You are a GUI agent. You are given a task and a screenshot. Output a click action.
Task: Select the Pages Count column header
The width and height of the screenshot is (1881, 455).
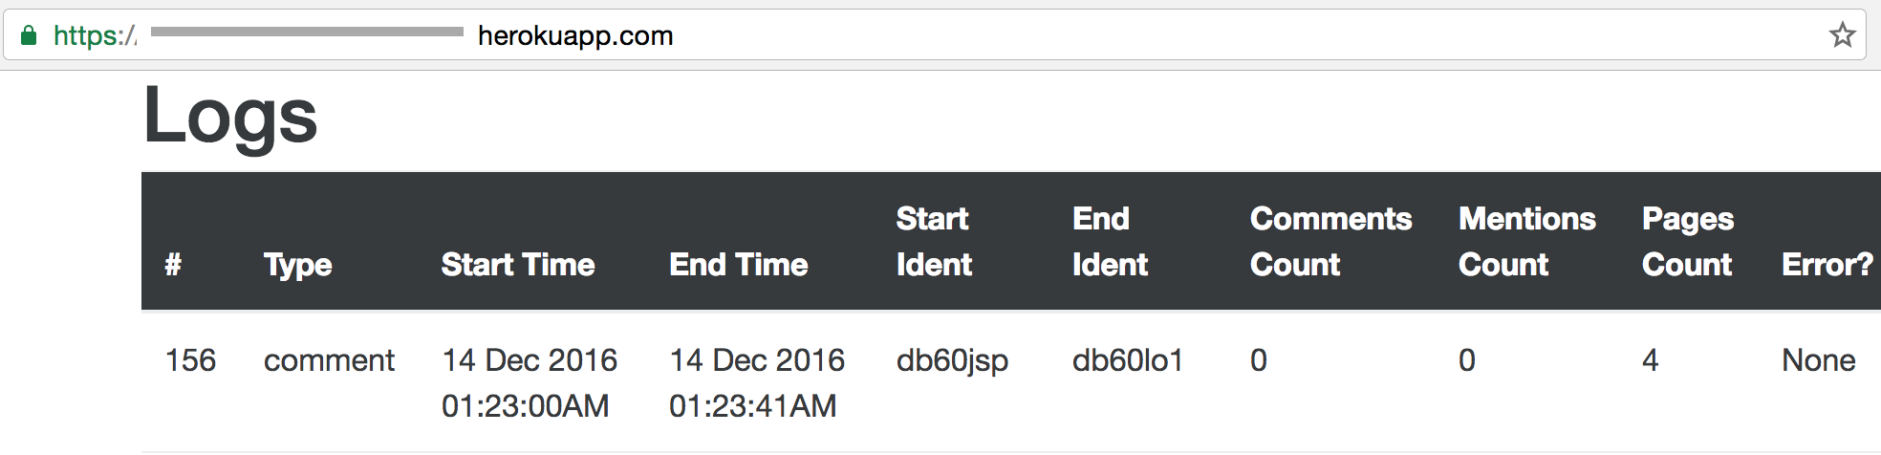coord(1687,242)
